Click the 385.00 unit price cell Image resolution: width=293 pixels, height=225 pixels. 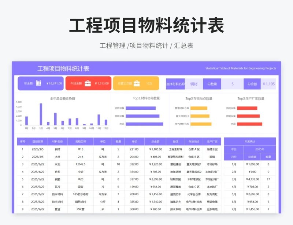coord(134,202)
